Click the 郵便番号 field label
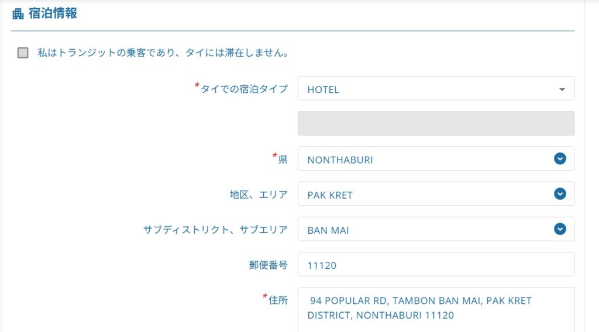599x332 pixels. 268,265
